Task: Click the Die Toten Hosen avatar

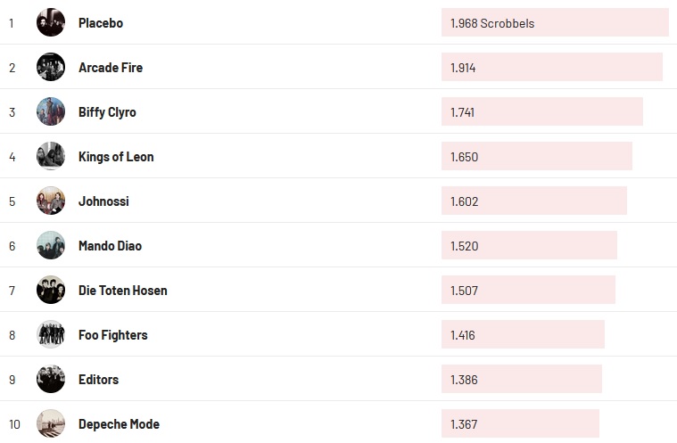Action: click(51, 291)
